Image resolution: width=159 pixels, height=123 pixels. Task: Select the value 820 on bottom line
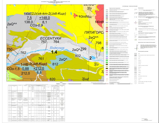[52, 79]
